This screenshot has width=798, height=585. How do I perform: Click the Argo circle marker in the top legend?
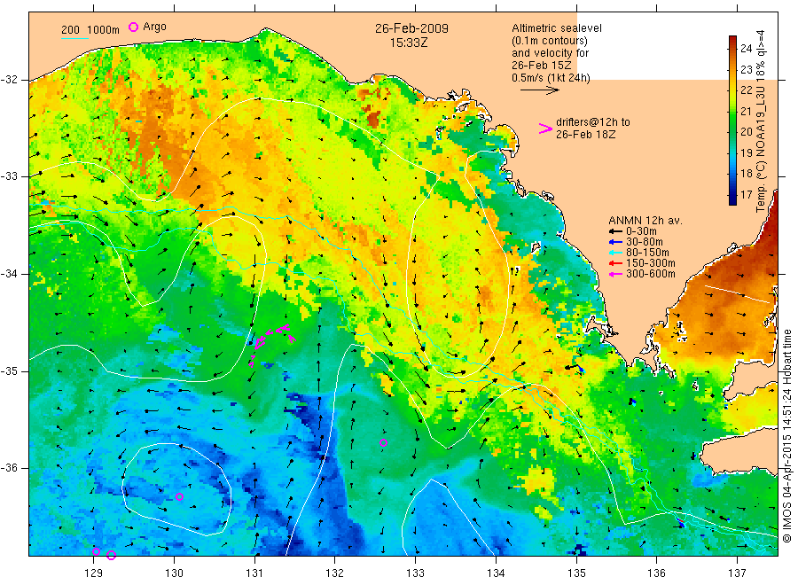coord(133,27)
